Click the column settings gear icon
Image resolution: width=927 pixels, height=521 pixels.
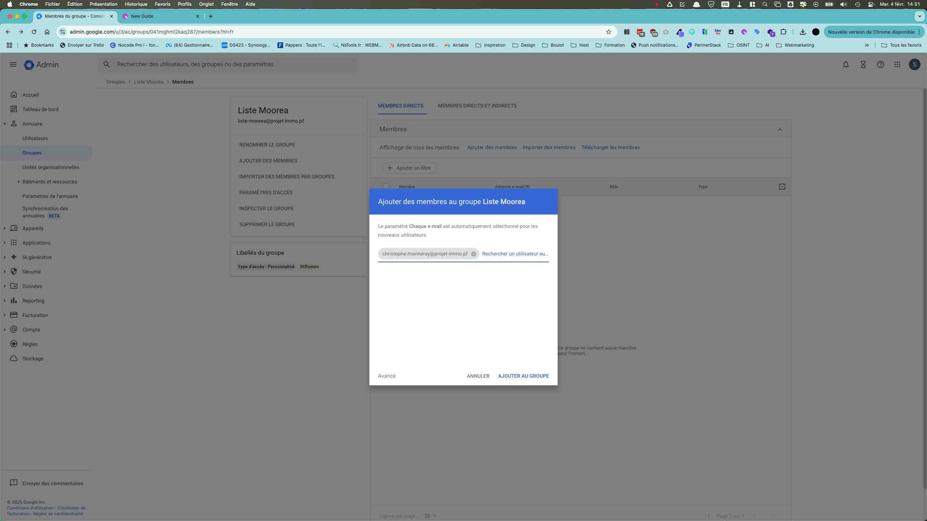pyautogui.click(x=782, y=187)
